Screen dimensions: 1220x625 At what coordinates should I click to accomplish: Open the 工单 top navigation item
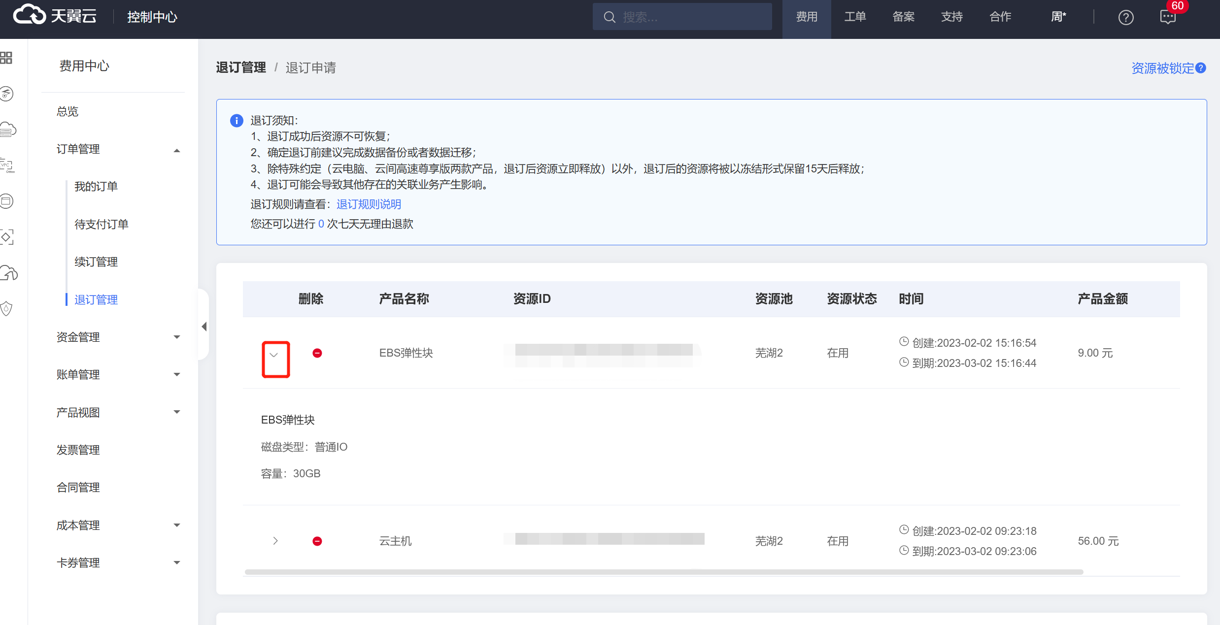coord(855,17)
